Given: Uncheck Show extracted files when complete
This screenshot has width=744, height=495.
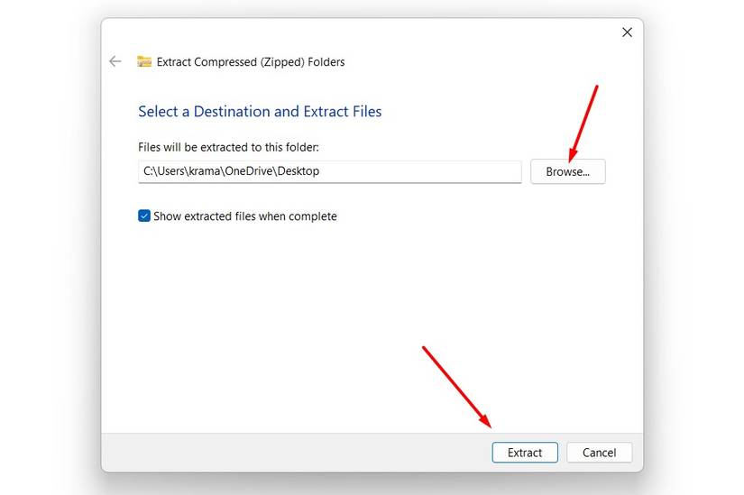Looking at the screenshot, I should pos(144,215).
